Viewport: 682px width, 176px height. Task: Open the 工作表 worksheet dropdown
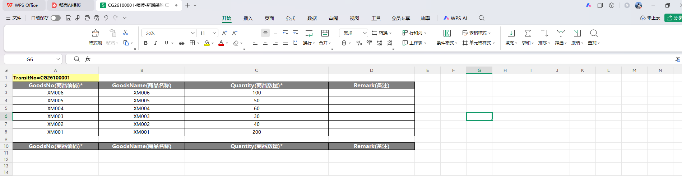pyautogui.click(x=414, y=43)
